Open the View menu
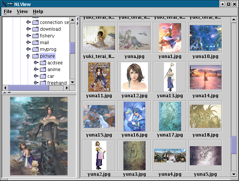239x181 pixels. tap(22, 12)
